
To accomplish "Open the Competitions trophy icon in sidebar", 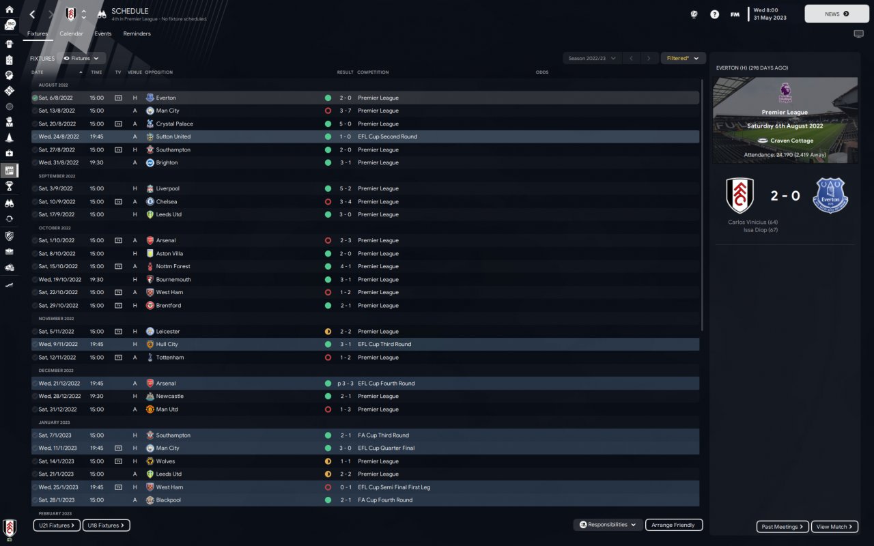I will (x=10, y=186).
